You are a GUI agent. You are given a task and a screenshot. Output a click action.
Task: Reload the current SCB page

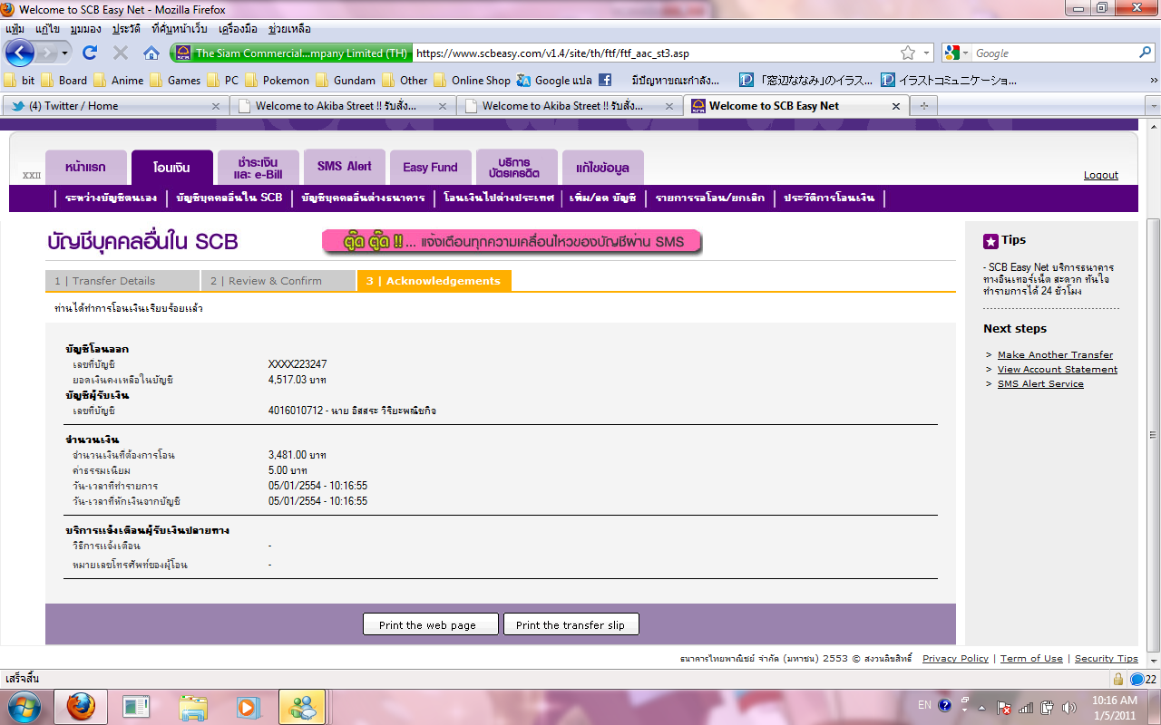[x=90, y=53]
